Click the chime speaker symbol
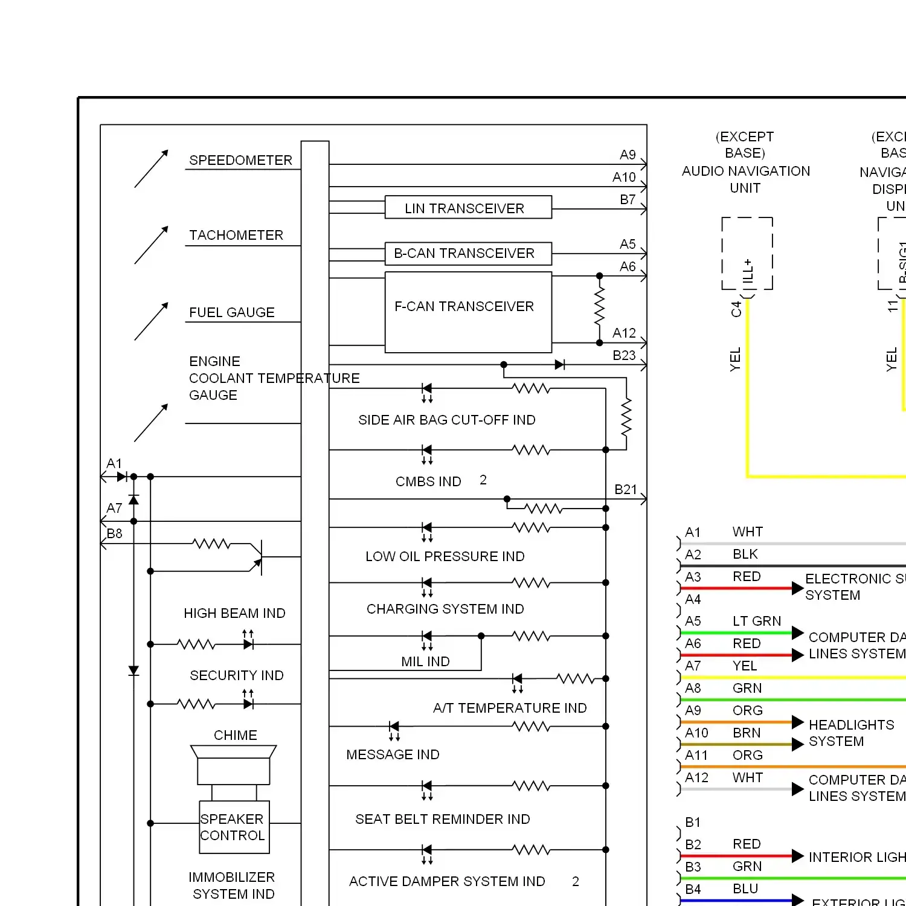This screenshot has height=906, width=906. pos(234,765)
